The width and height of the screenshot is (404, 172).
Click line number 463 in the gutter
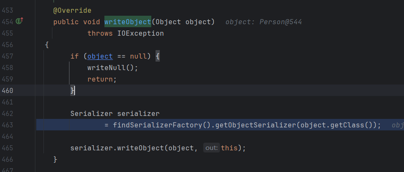click(x=8, y=125)
